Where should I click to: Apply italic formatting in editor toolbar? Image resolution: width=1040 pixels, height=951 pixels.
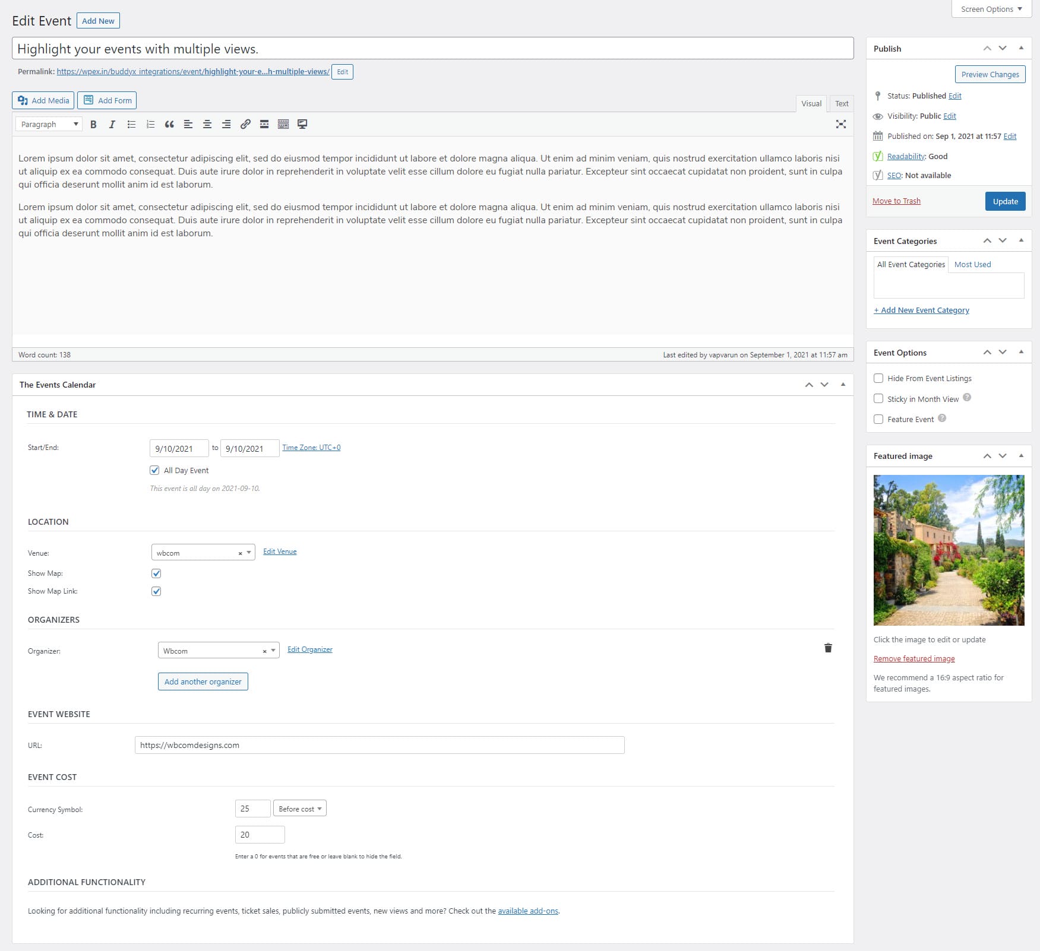pos(112,125)
